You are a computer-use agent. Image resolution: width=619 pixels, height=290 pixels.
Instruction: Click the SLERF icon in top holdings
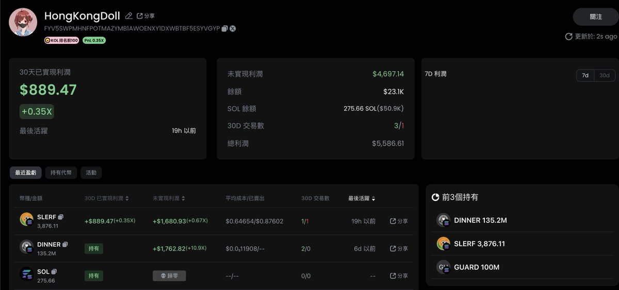click(444, 244)
